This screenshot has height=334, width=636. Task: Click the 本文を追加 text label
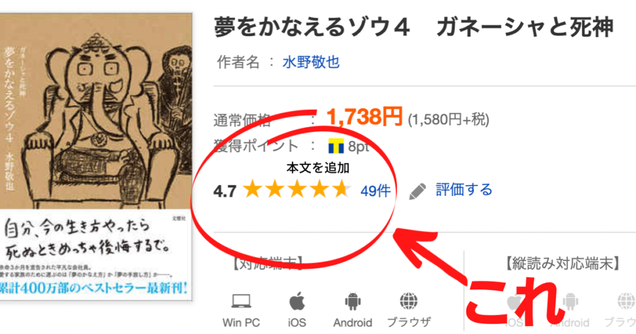point(317,168)
